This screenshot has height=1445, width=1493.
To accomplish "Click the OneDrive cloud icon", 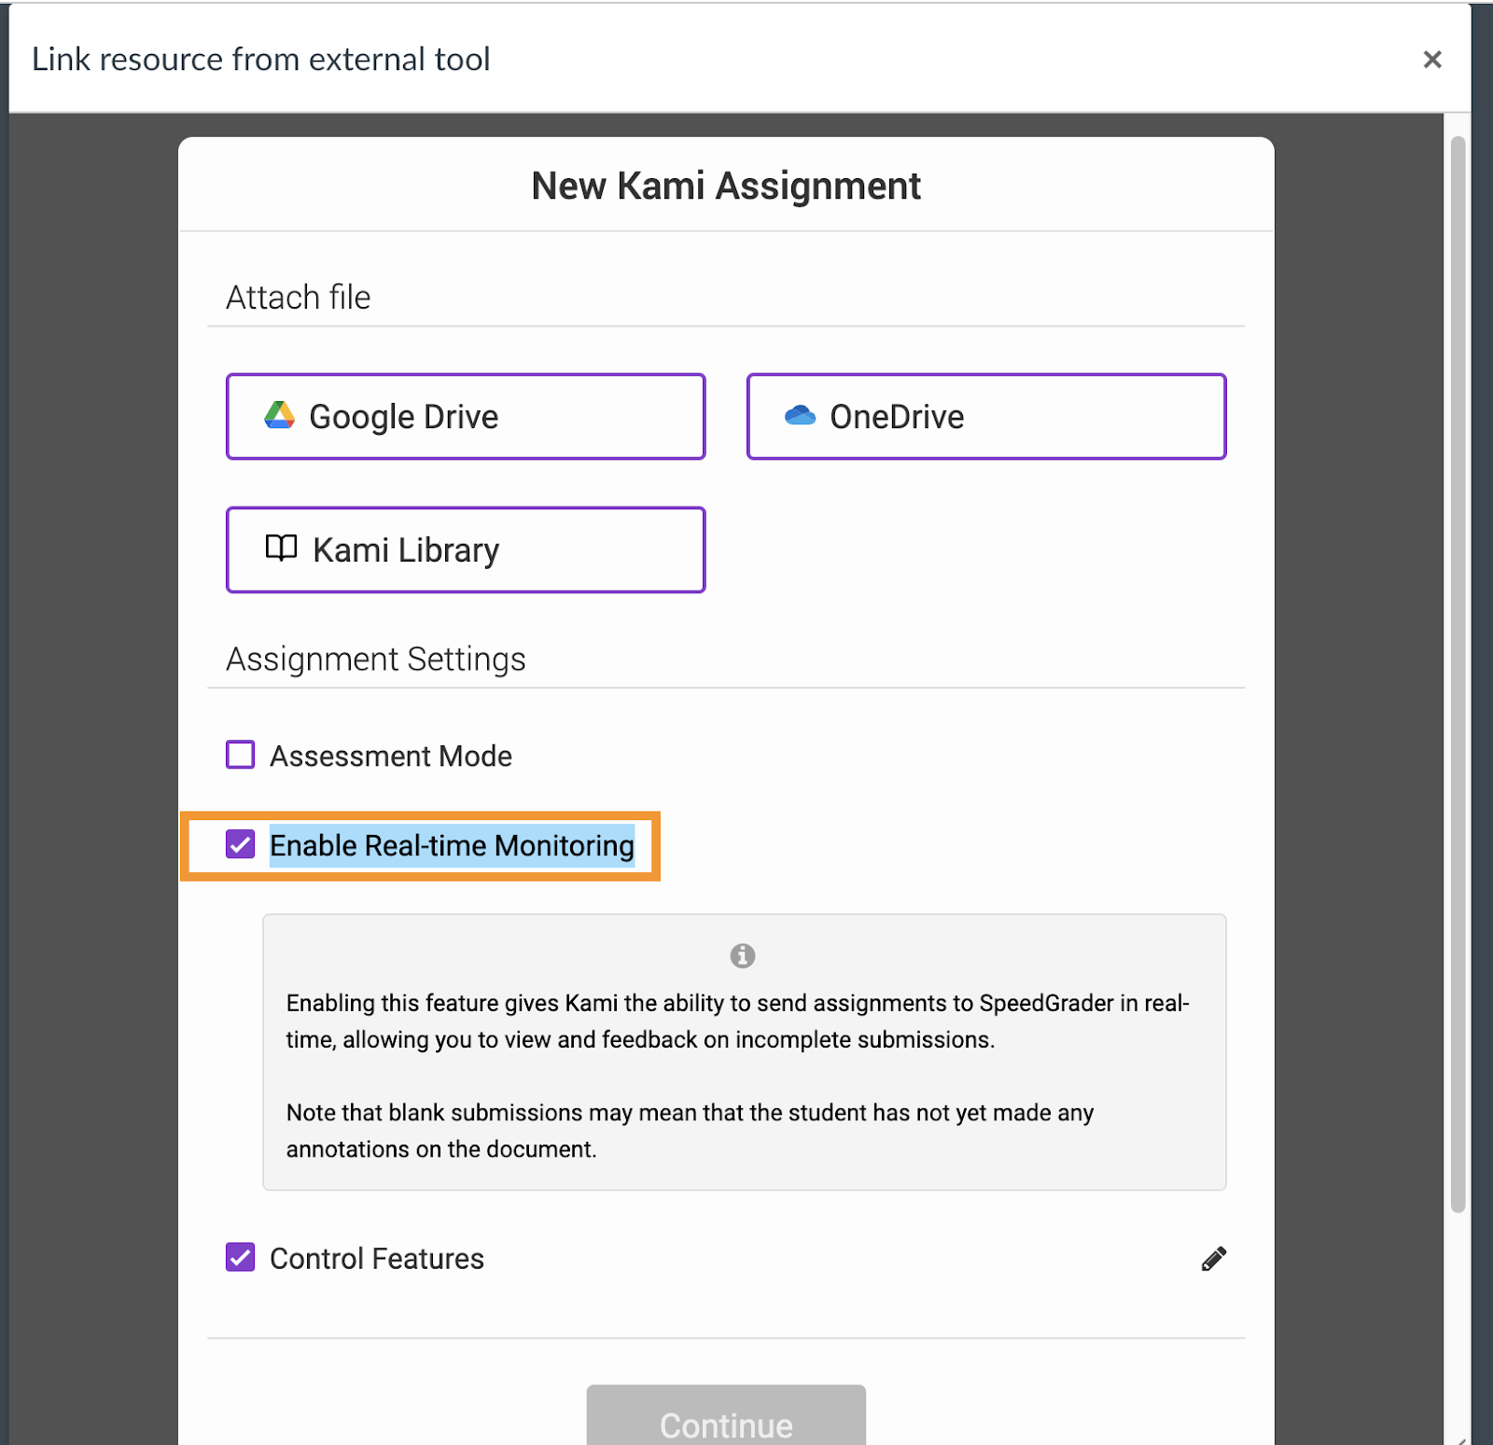I will [x=800, y=415].
